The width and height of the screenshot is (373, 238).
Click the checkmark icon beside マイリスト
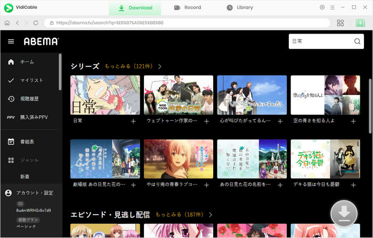point(11,80)
